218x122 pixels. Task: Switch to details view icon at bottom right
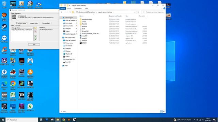point(161,111)
